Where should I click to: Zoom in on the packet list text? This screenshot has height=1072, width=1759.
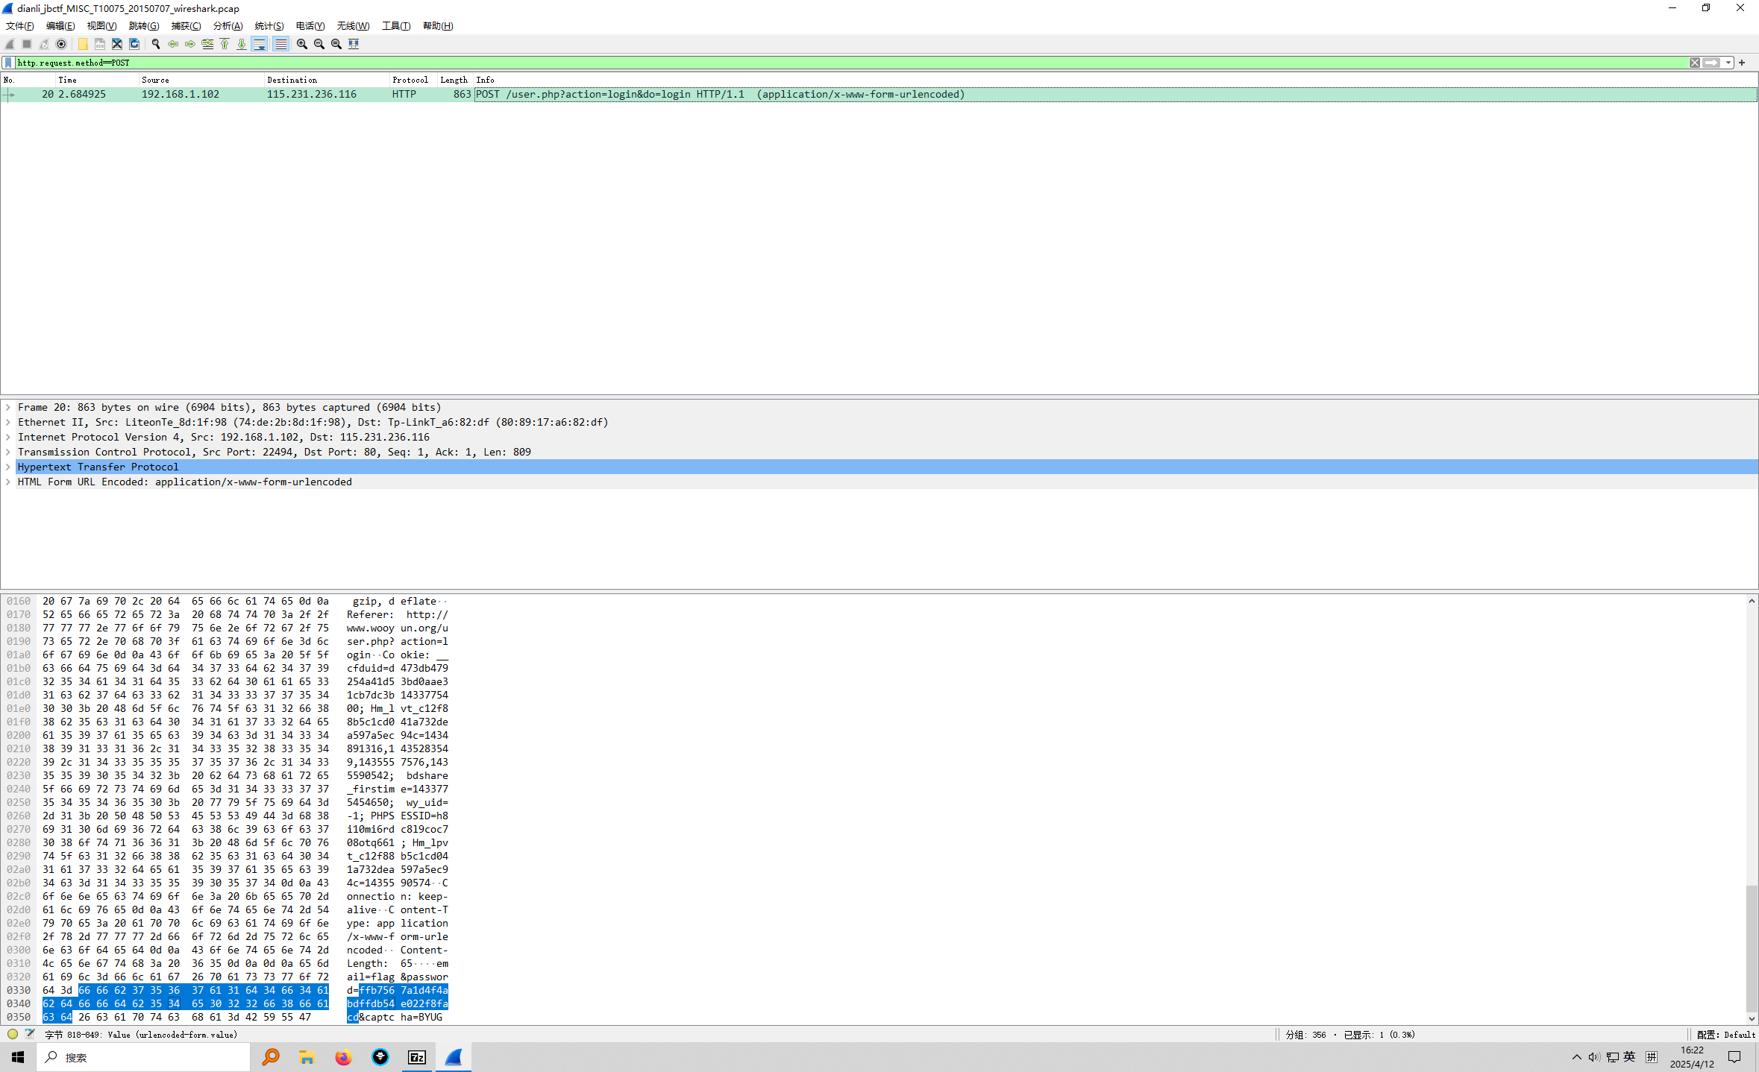(301, 44)
